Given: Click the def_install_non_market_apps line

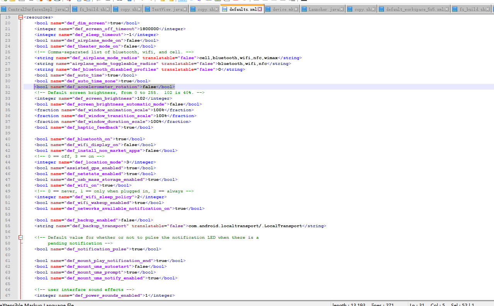Looking at the screenshot, I should coord(106,151).
